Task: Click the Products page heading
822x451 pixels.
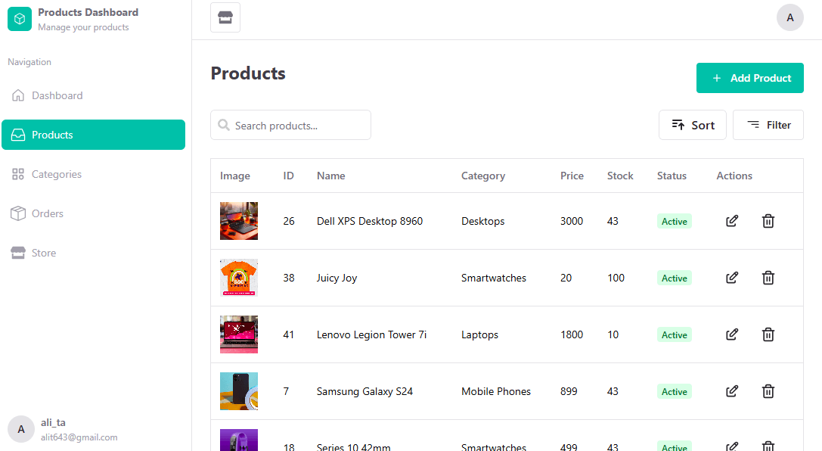Action: (248, 73)
